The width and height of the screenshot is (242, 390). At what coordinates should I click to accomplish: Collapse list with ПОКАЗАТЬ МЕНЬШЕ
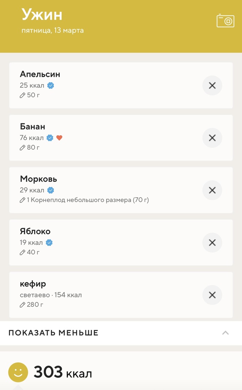click(x=54, y=333)
